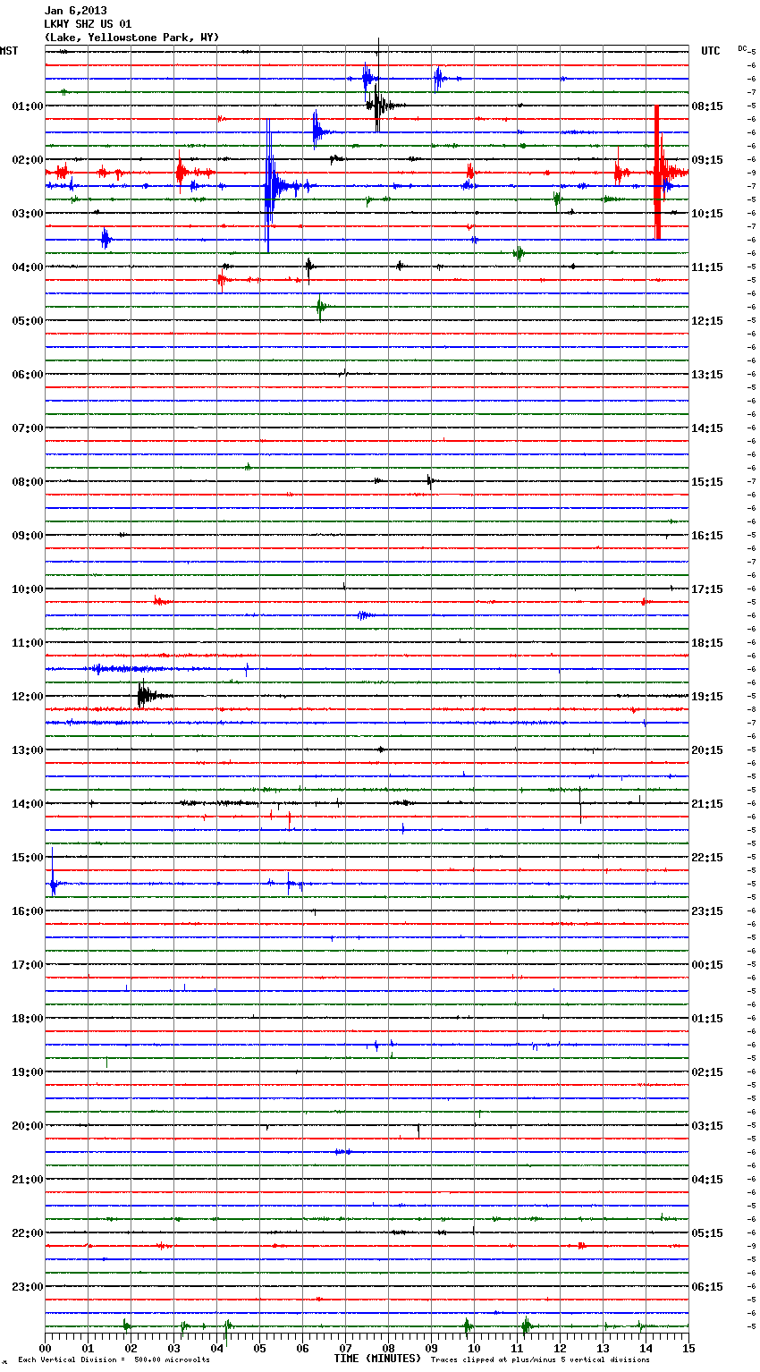Click the "19:15" UTC time label

707,696
